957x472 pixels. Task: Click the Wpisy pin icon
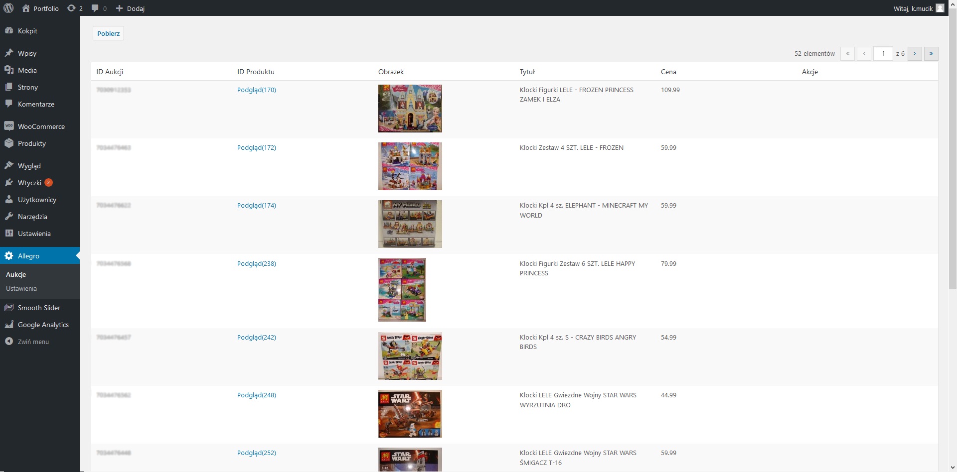(x=9, y=53)
